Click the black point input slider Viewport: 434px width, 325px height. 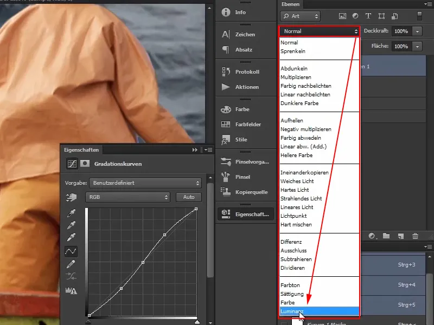pyautogui.click(x=88, y=322)
